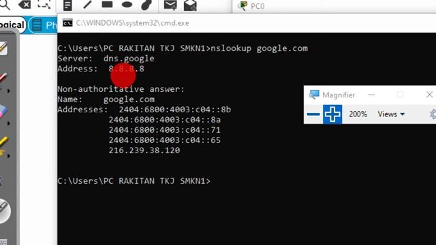Expand the highlighter options arrow

9,156
